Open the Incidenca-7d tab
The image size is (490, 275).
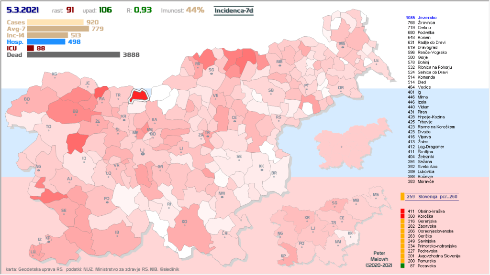[x=234, y=10]
